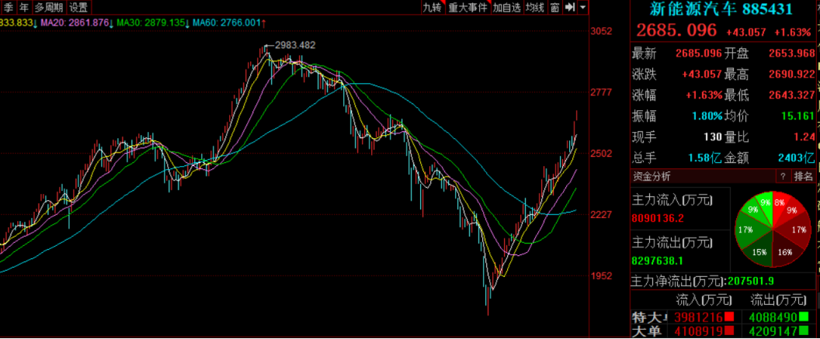Click the 总手 value 1.58亿

[704, 157]
